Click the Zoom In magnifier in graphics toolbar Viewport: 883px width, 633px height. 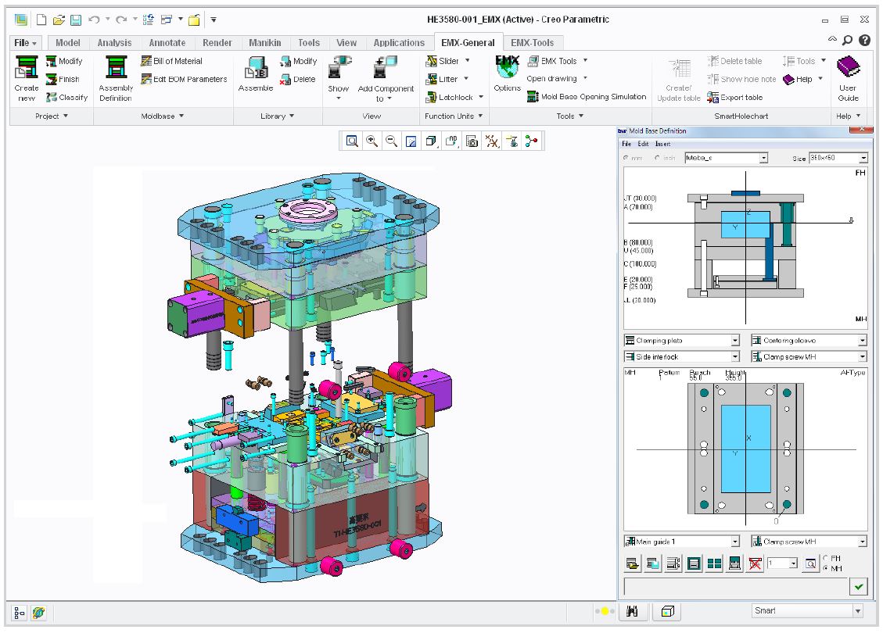372,141
